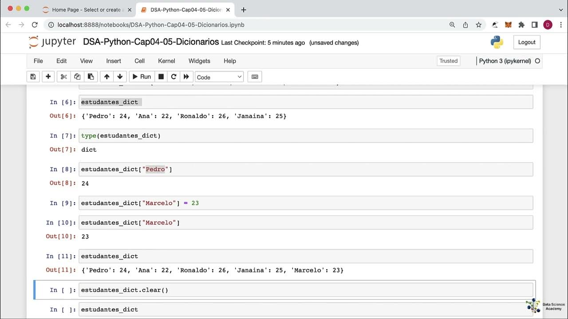This screenshot has width=568, height=319.
Task: Open the cell type Code dropdown
Action: tap(219, 77)
